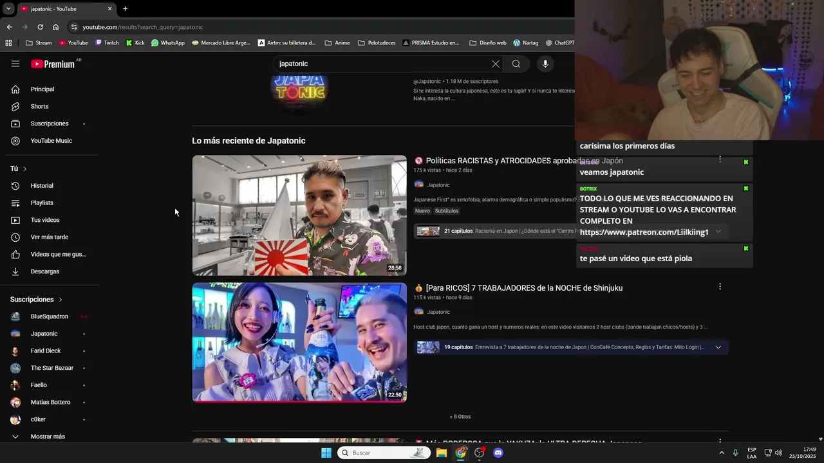Screen dimensions: 824x463
Task: Clear the search box with the X icon
Action: pos(495,64)
